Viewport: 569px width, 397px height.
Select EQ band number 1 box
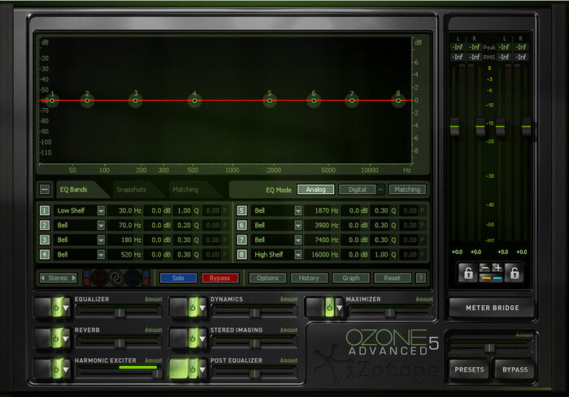coord(45,211)
